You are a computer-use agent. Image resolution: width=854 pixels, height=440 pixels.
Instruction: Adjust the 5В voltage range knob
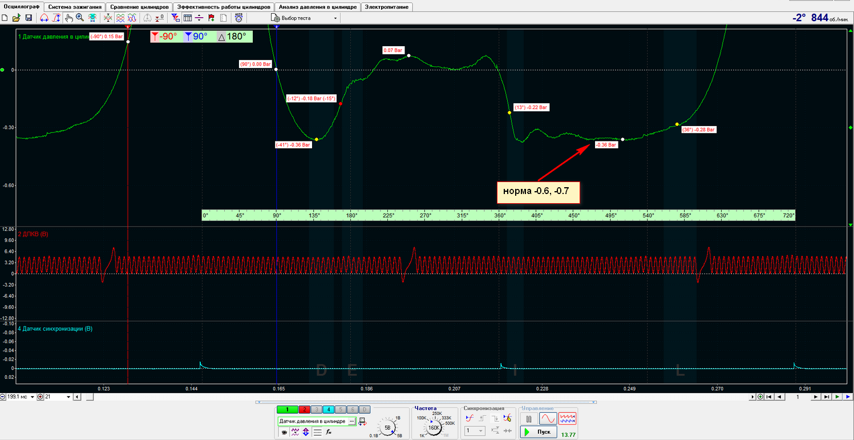pos(387,427)
